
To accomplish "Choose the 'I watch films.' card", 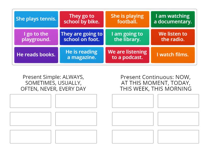I will tap(173, 55).
